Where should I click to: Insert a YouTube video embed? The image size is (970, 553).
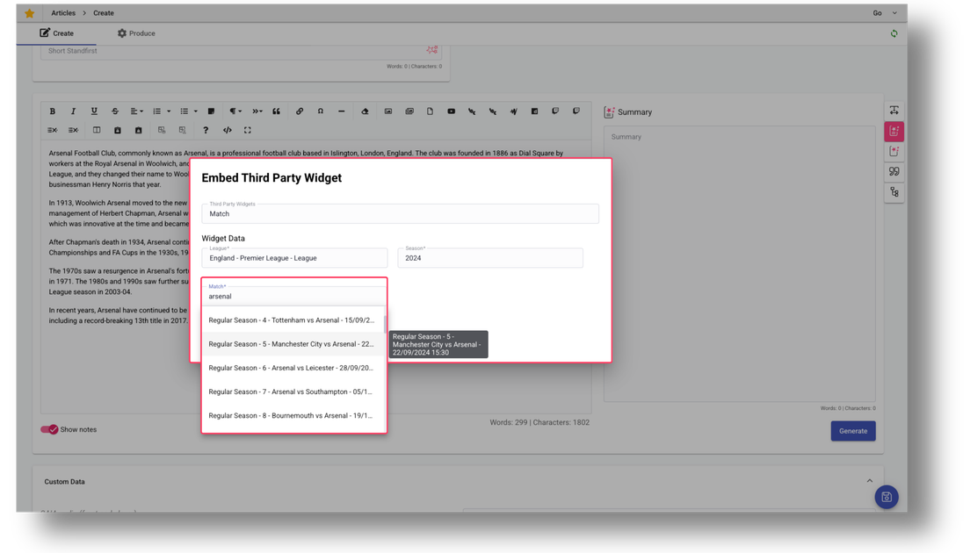(451, 111)
